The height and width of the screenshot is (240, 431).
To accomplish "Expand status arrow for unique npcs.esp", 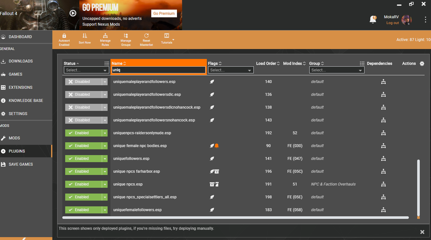I will 105,184.
